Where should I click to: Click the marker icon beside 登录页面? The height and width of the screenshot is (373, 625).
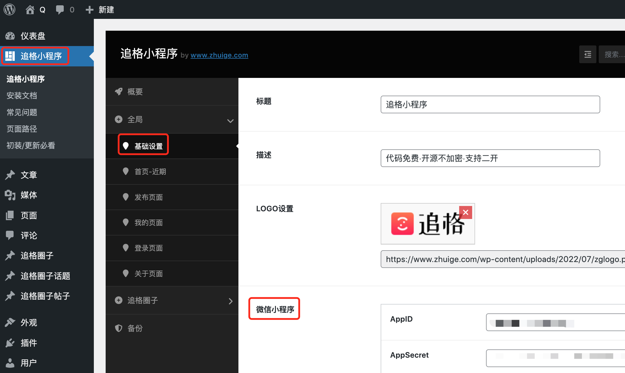tap(126, 248)
